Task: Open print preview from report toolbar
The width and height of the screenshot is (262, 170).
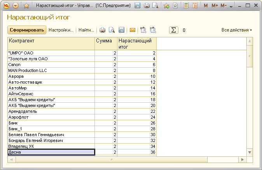Action: point(112,30)
